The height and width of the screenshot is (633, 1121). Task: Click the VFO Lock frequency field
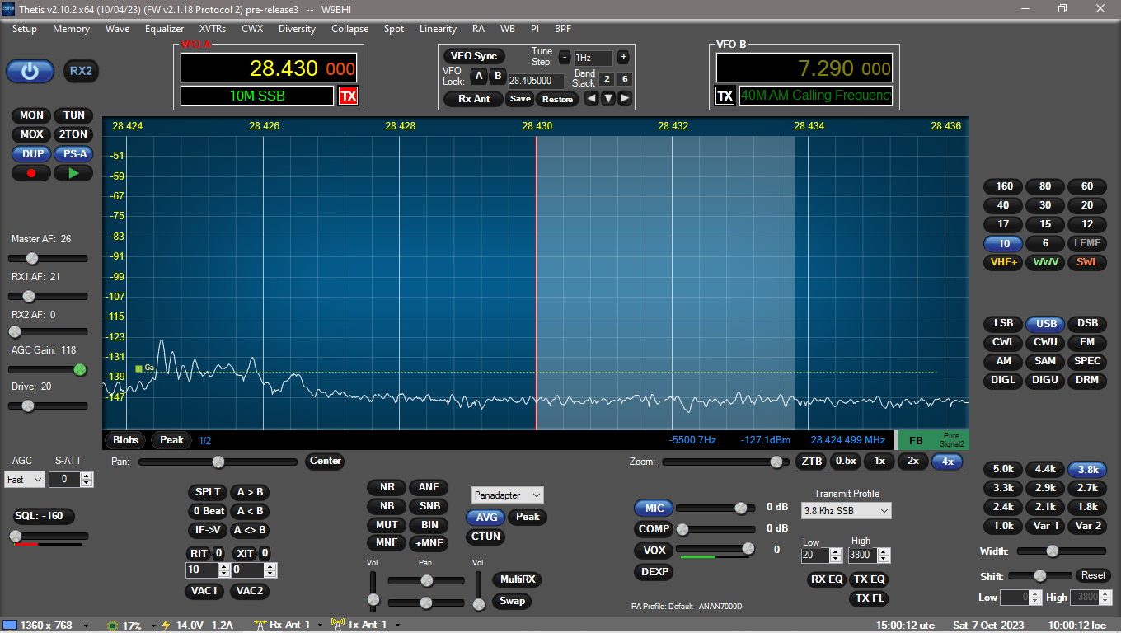click(536, 81)
